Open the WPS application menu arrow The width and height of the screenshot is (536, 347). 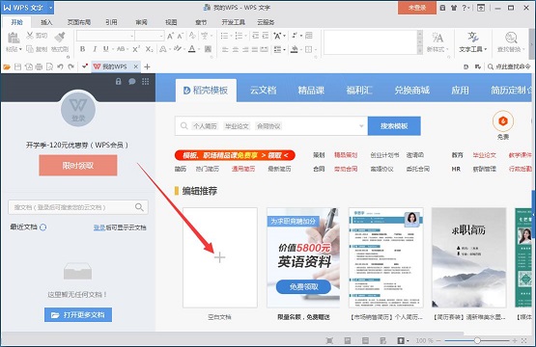click(x=50, y=8)
